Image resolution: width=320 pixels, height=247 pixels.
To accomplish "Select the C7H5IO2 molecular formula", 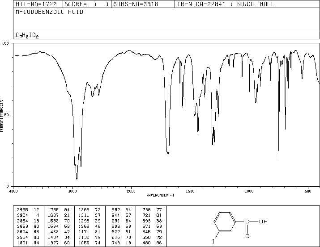I will coord(27,35).
